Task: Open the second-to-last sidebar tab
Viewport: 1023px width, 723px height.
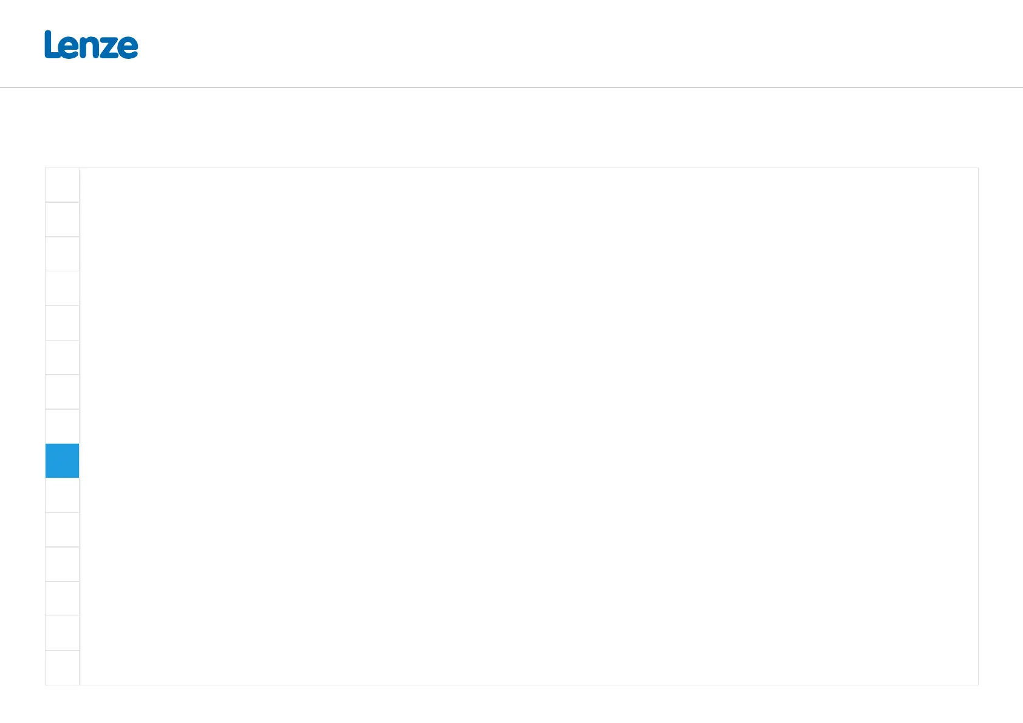Action: [x=62, y=633]
